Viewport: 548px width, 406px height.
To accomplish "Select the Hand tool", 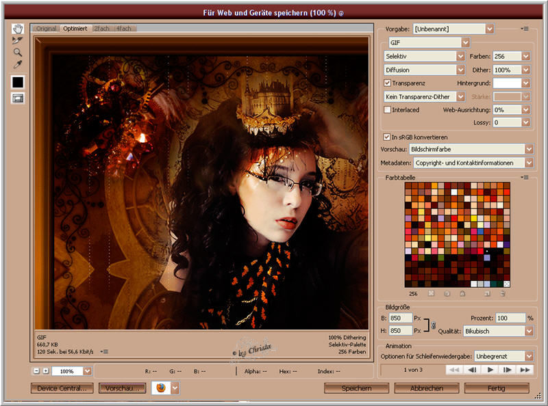I will (x=18, y=29).
